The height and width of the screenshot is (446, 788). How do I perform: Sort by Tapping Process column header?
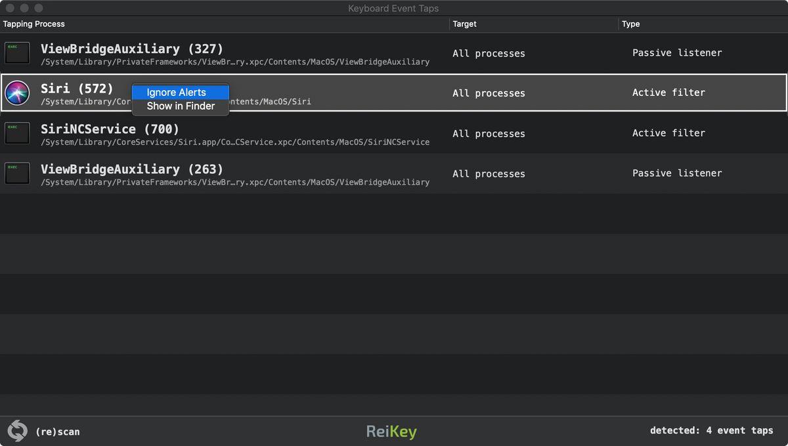pos(34,24)
